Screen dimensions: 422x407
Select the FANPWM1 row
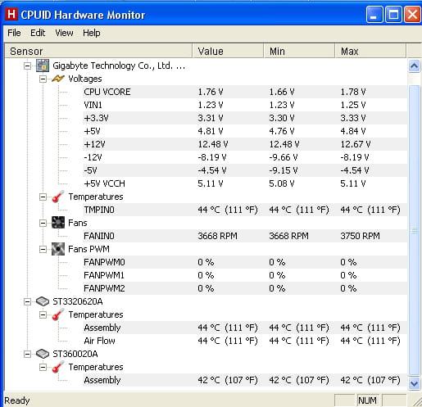[x=245, y=275]
